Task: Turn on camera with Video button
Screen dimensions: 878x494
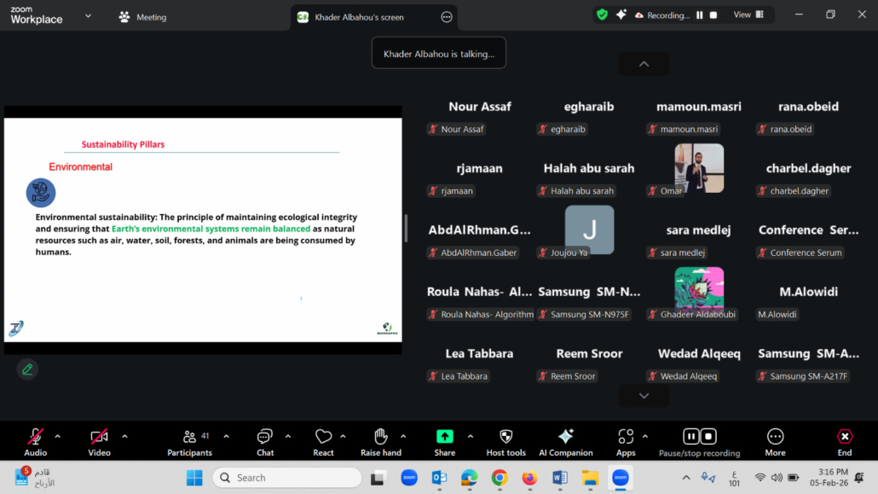Action: pos(99,437)
